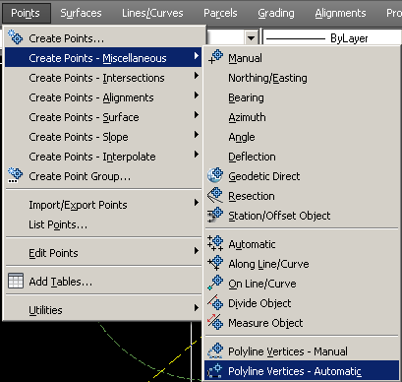
Task: Choose Angle point creation
Action: 302,137
